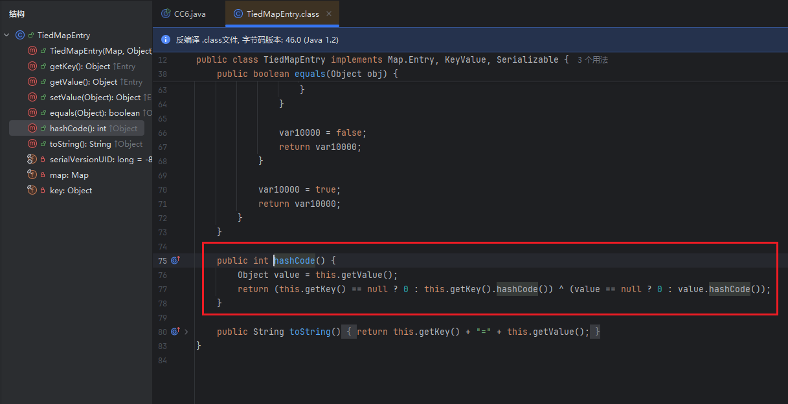Click the method icon next to equals(Object)
This screenshot has height=404, width=788.
[32, 113]
